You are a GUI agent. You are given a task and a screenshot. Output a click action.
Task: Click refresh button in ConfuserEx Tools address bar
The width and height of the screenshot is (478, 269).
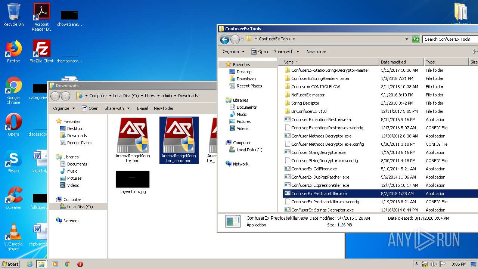(x=416, y=39)
